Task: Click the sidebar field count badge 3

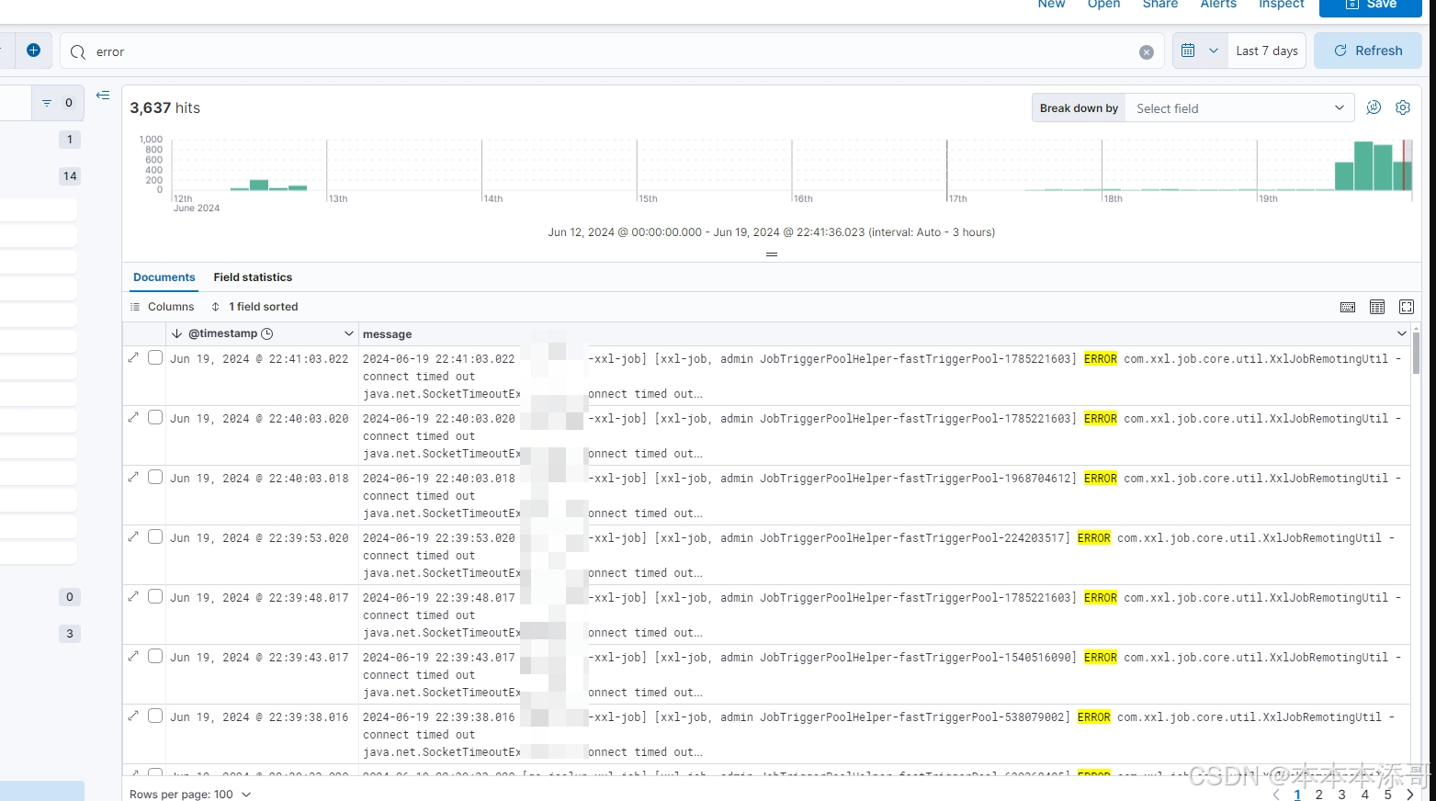Action: tap(70, 633)
